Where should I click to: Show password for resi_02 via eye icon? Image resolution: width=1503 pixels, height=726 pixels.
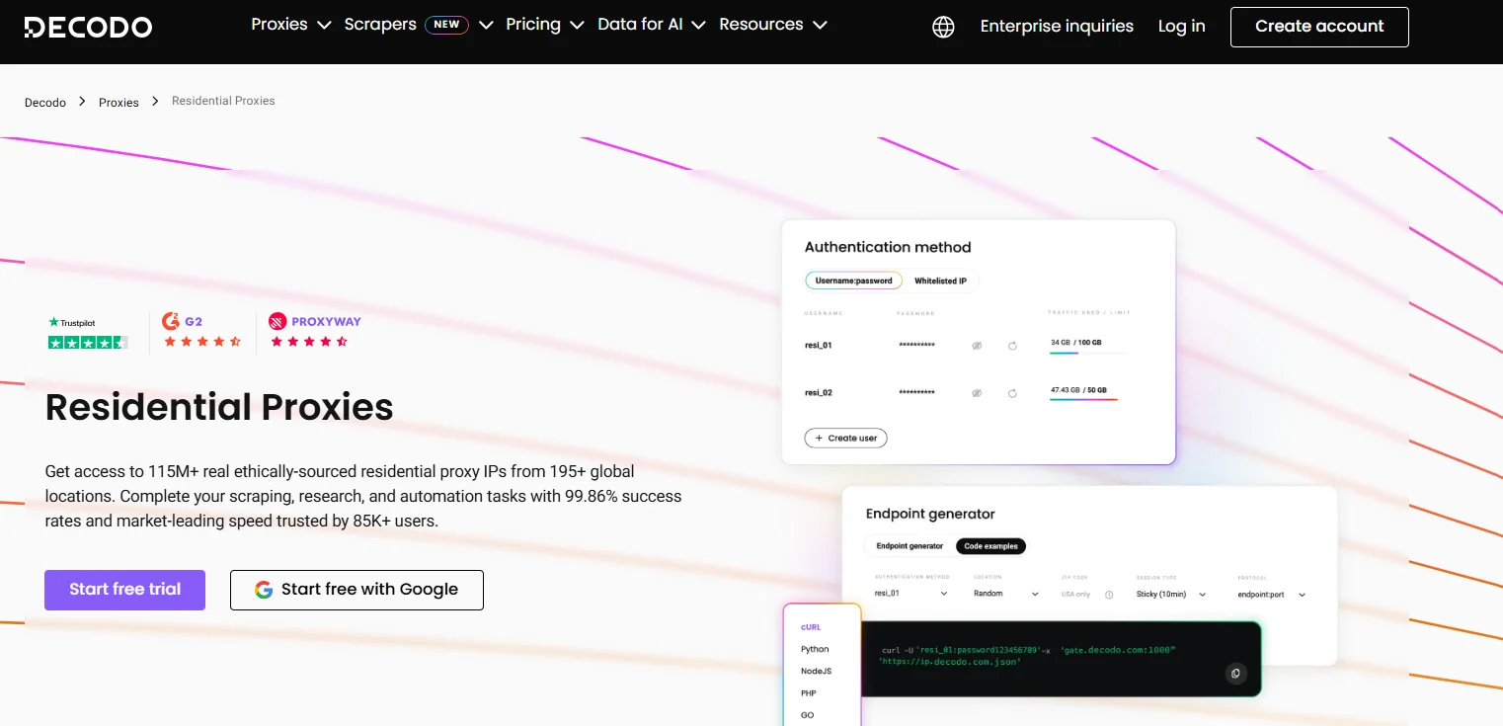pos(977,393)
